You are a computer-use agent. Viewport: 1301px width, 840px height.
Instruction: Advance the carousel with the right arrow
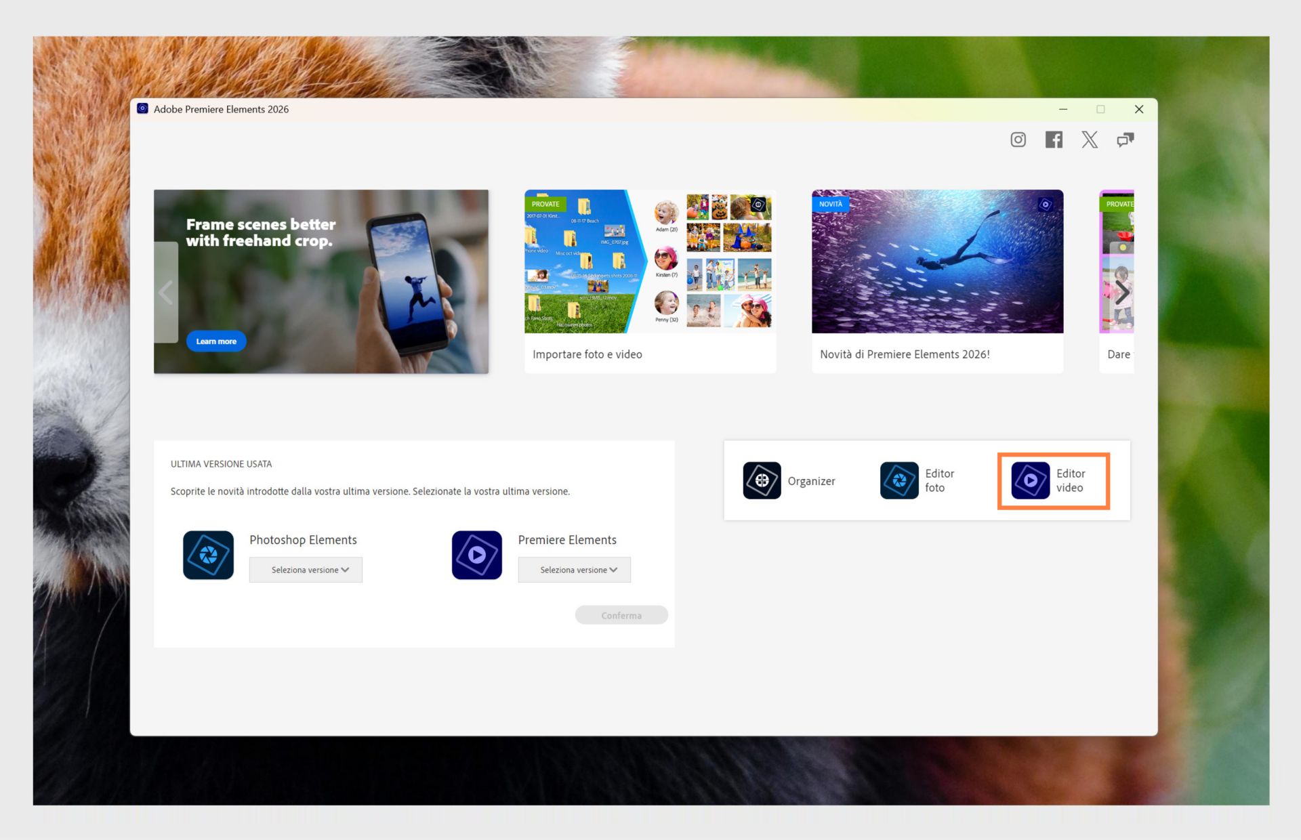click(x=1124, y=293)
